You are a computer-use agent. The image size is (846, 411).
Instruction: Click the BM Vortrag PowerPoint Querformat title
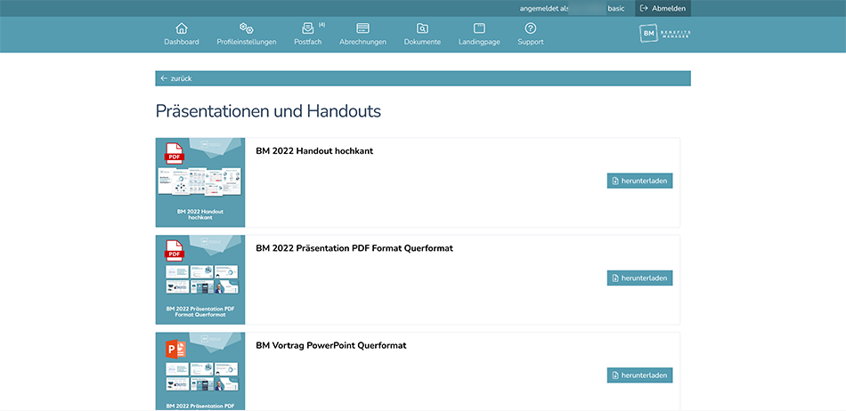330,345
